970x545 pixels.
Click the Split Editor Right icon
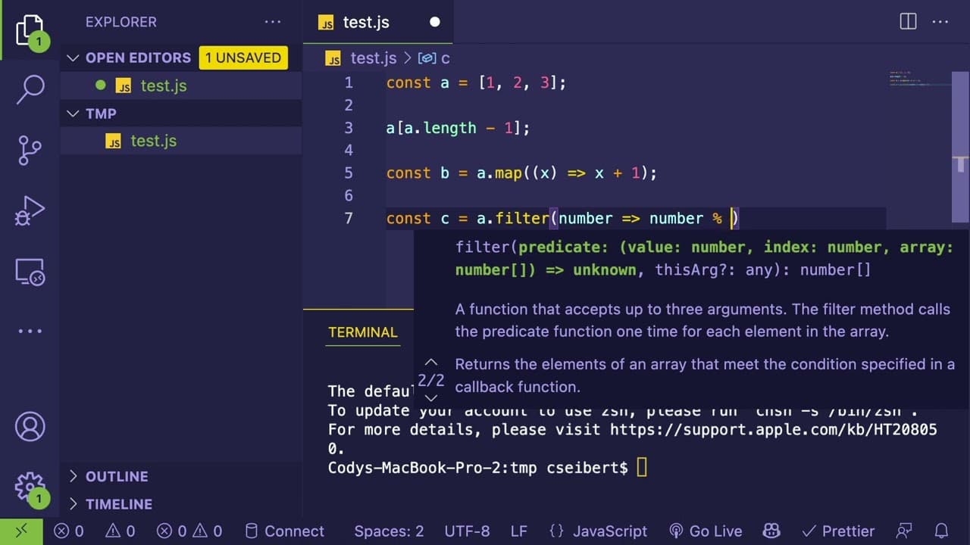pyautogui.click(x=908, y=22)
